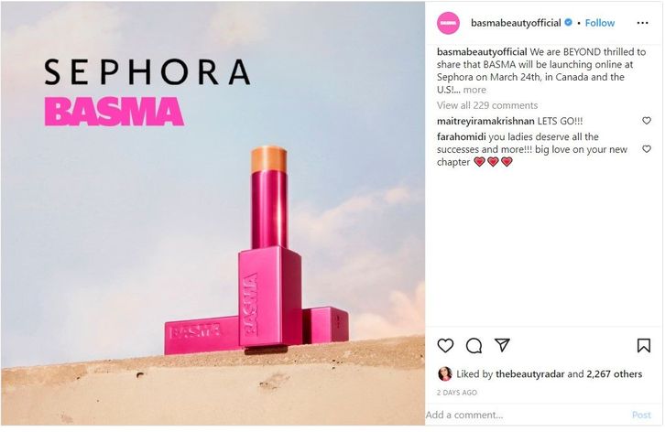
Task: View thebeautyradar profile from likes
Action: tap(529, 374)
